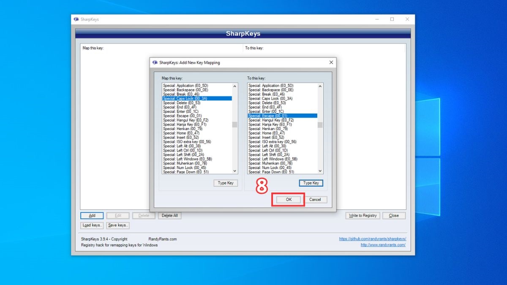Click down arrow of To this key scrollbar
507x285 pixels.
click(x=320, y=171)
